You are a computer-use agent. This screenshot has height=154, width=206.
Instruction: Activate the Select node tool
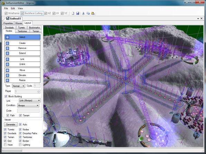pyautogui.click(x=22, y=37)
